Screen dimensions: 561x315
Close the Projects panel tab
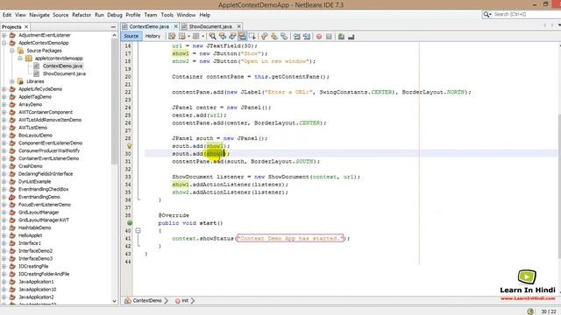point(26,27)
